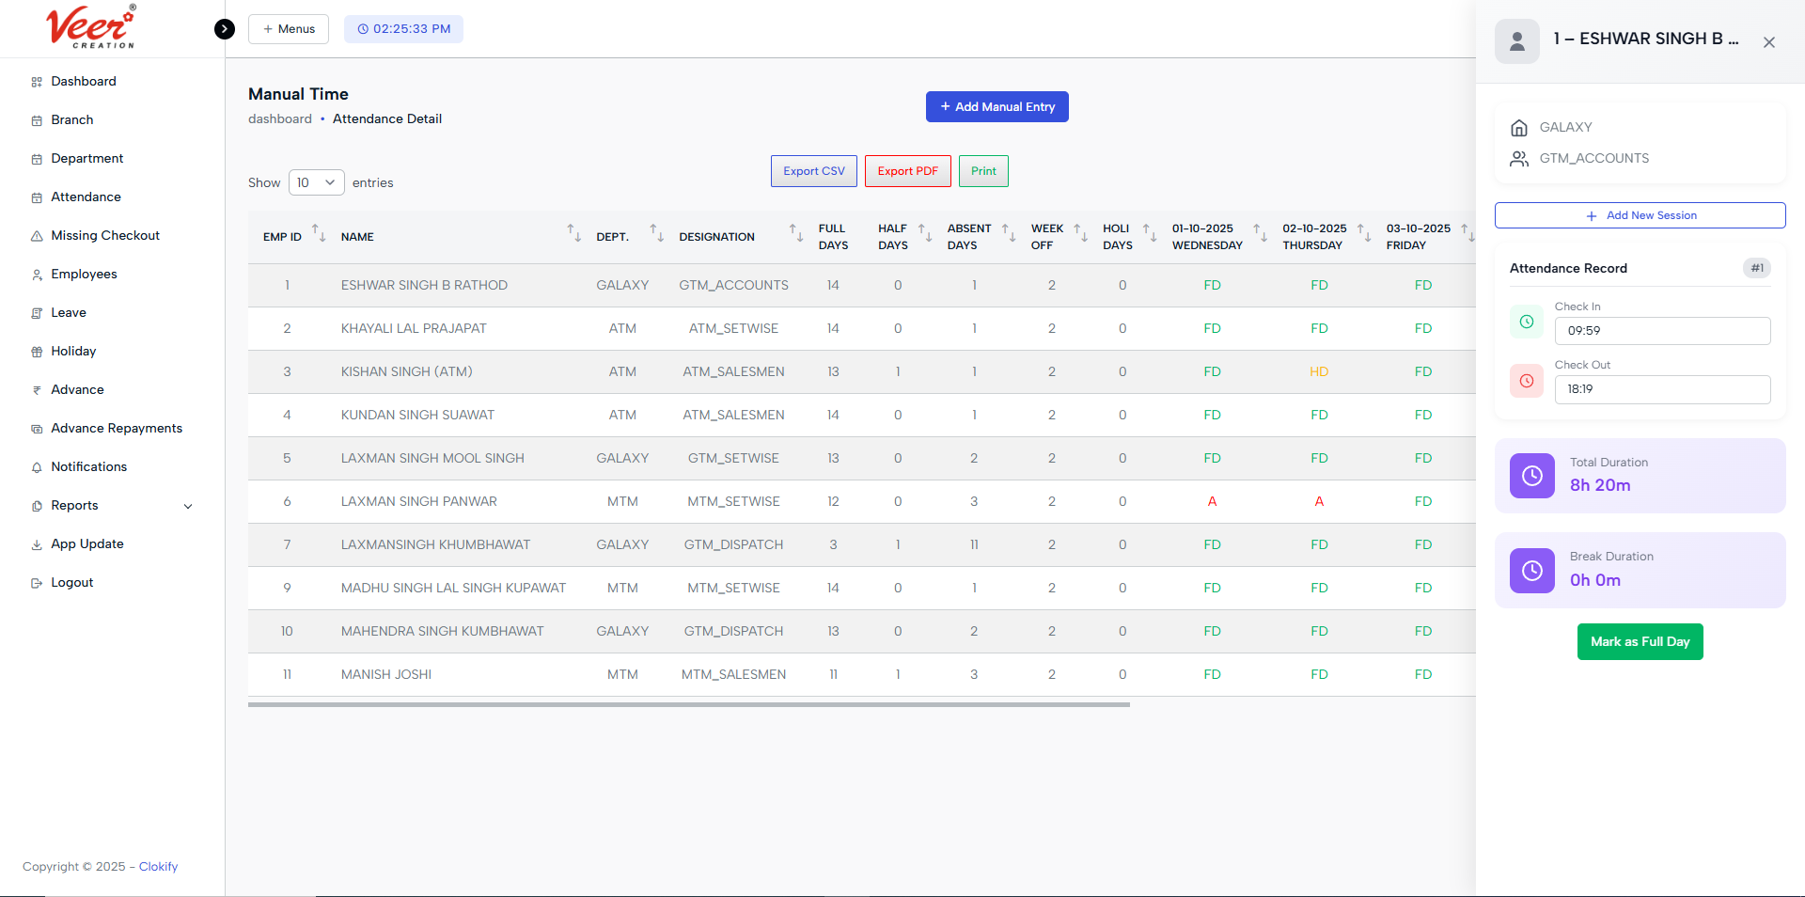Toggle sorting on the DEPT column
Image resolution: width=1805 pixels, height=897 pixels.
click(654, 235)
